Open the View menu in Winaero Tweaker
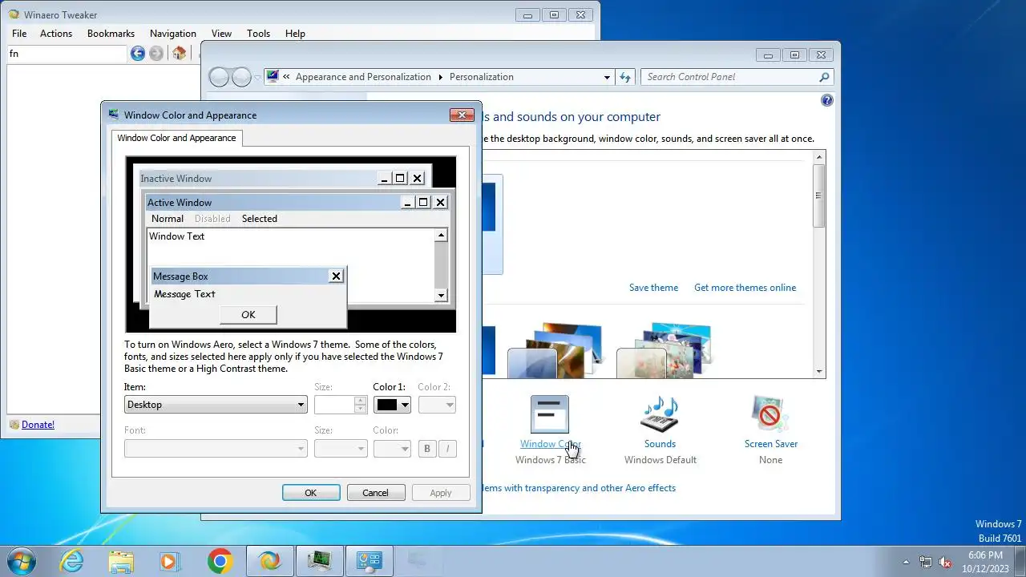The image size is (1026, 577). pyautogui.click(x=221, y=34)
